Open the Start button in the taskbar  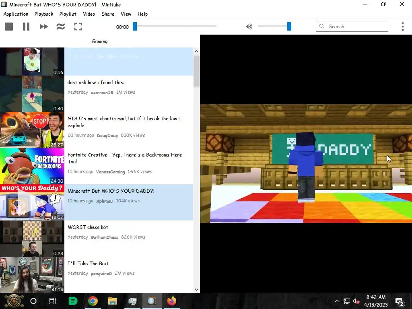(x=14, y=301)
